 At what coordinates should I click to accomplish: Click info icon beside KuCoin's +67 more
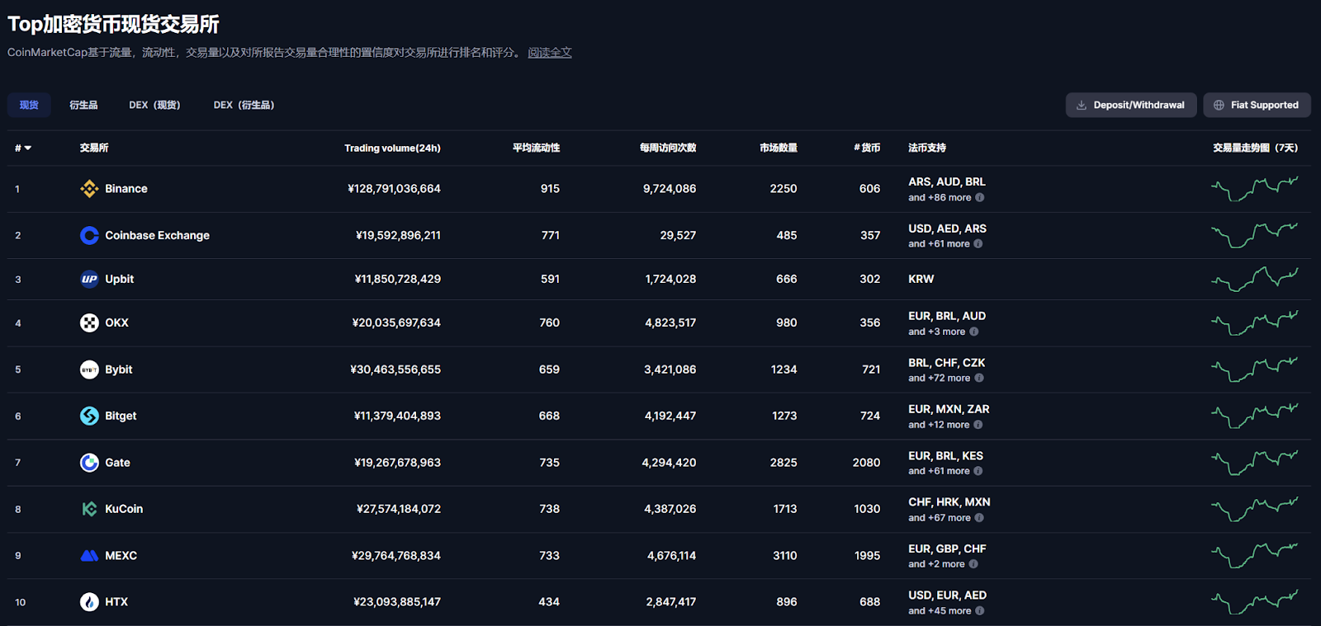978,518
